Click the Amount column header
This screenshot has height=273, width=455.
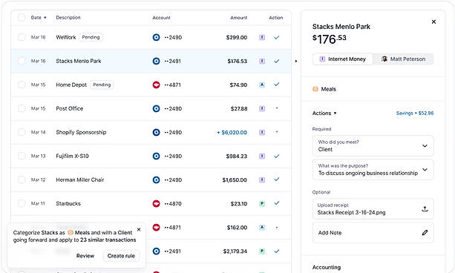(x=239, y=18)
